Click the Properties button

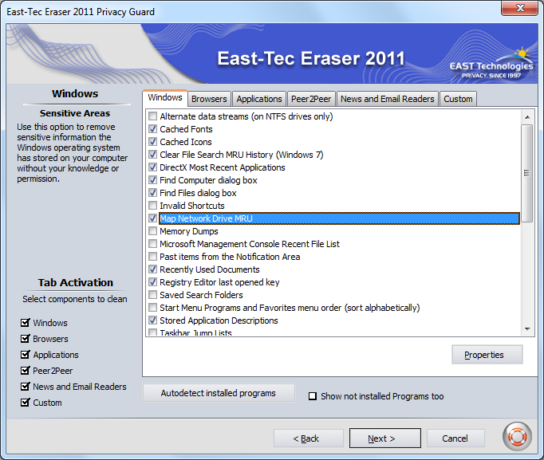coord(487,355)
